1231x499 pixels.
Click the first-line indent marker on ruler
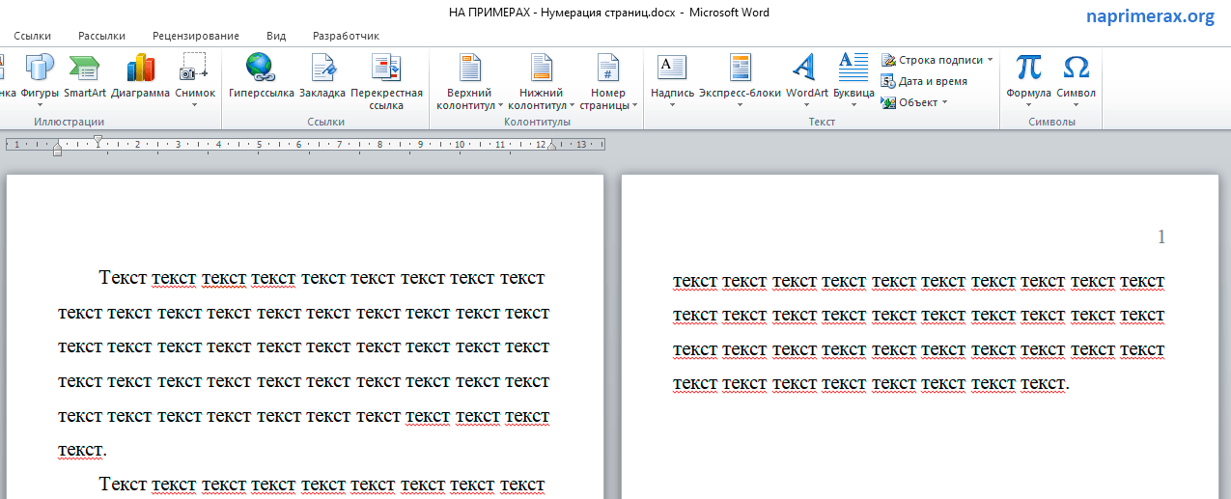tap(98, 140)
